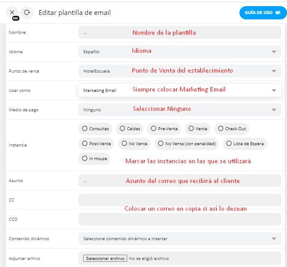Click the refresh circular arrow icon

[x=27, y=12]
